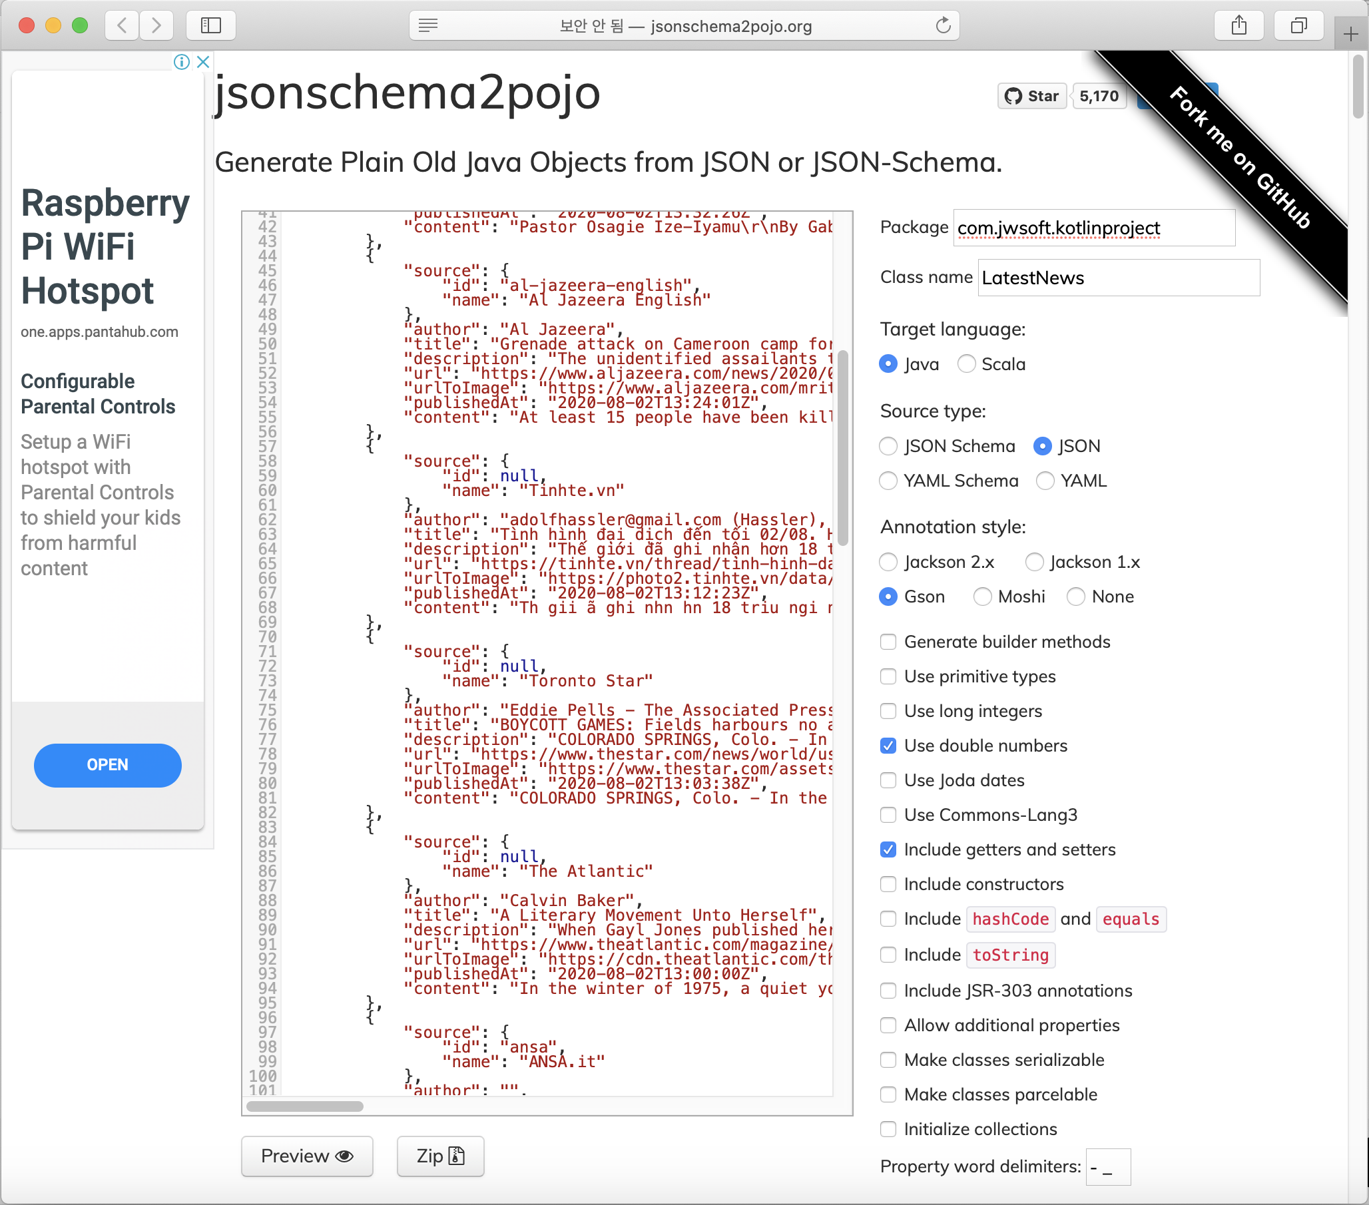Viewport: 1369px width, 1205px height.
Task: Click Safari forward navigation arrow
Action: pos(156,25)
